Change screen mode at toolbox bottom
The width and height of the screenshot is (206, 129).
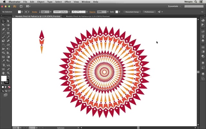pos(5,95)
